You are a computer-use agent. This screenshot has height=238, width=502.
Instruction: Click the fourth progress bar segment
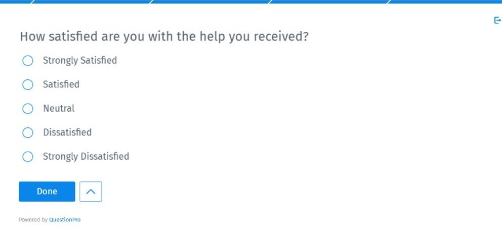[x=329, y=2]
